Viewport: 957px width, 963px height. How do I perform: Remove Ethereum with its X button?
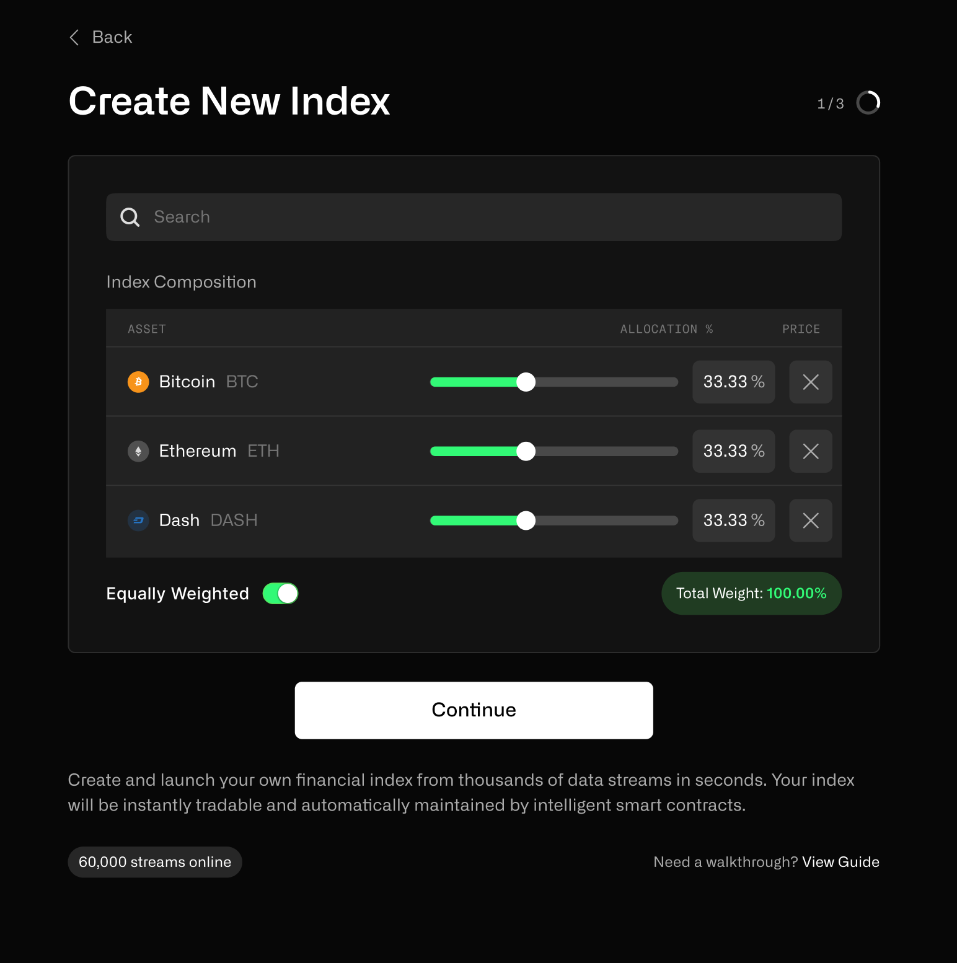[x=811, y=451]
